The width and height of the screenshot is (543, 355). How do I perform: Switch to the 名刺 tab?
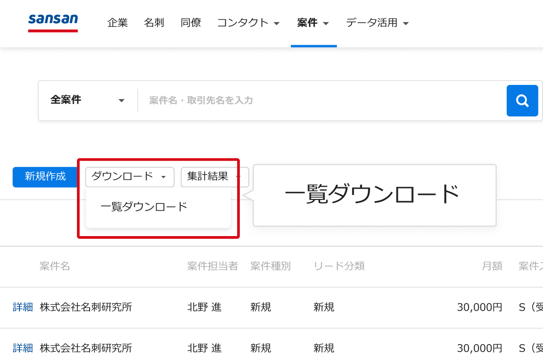(x=154, y=23)
